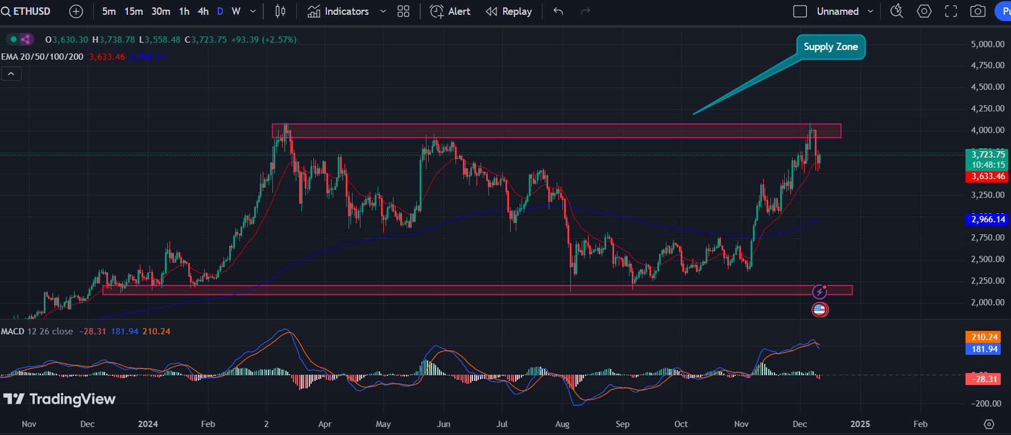Select the EMA 20/50/100/200 indicator legend

[42, 57]
